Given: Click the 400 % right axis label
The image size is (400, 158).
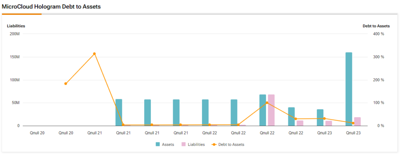Looking at the screenshot, I should pyautogui.click(x=379, y=34).
